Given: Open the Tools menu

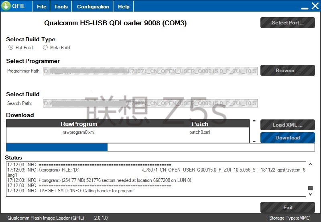Looking at the screenshot, I should coord(61,6).
